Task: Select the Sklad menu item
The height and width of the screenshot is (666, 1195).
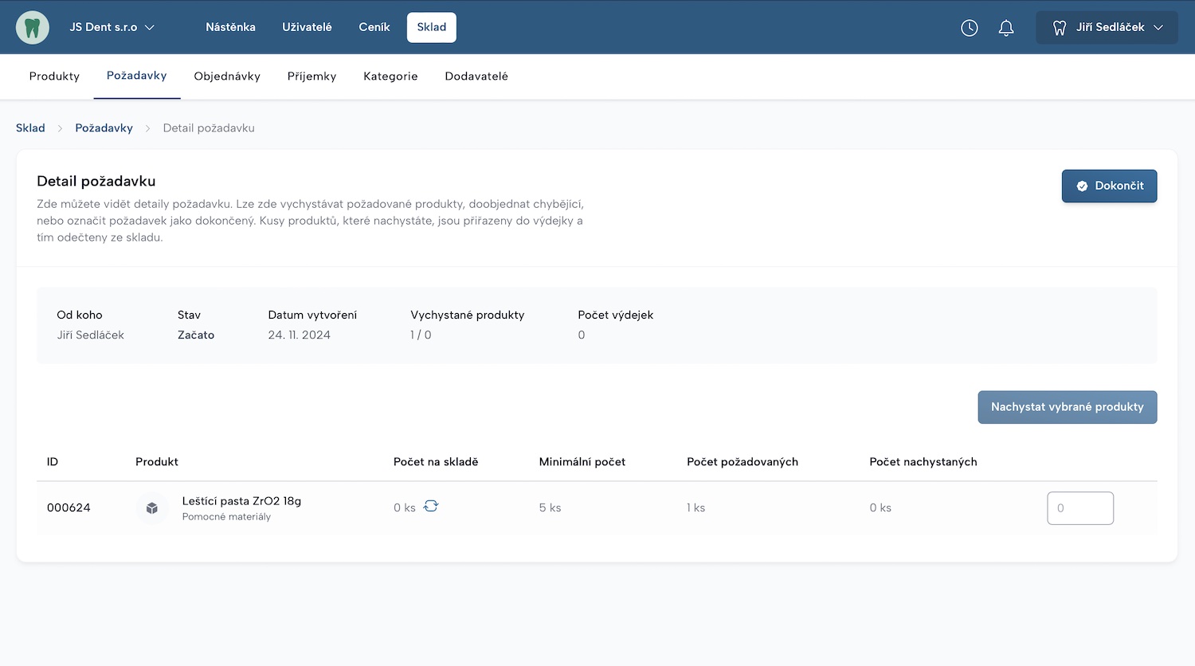Action: [x=432, y=27]
